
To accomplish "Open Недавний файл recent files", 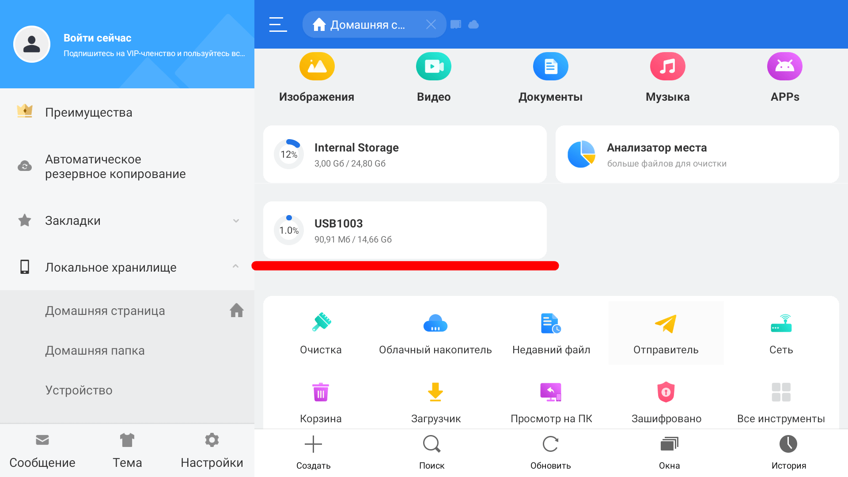I will (551, 333).
